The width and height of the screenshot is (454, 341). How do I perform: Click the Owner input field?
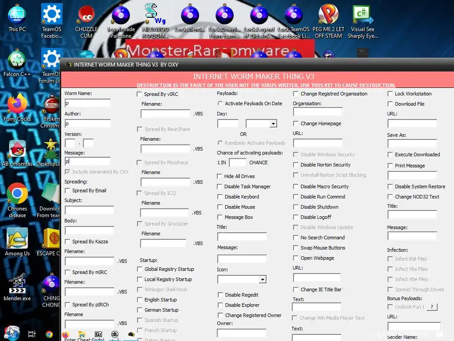click(242, 333)
